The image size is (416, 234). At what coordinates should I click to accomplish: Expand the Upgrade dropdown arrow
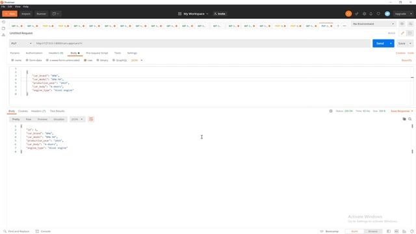411,14
